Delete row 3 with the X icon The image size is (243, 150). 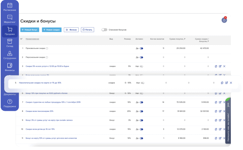point(224,66)
